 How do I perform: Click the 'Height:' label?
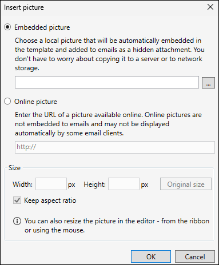coord(94,184)
